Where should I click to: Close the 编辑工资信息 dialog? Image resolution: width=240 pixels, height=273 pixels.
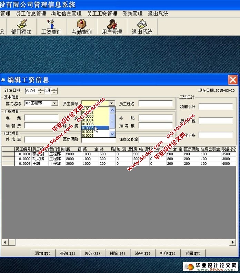click(x=233, y=80)
